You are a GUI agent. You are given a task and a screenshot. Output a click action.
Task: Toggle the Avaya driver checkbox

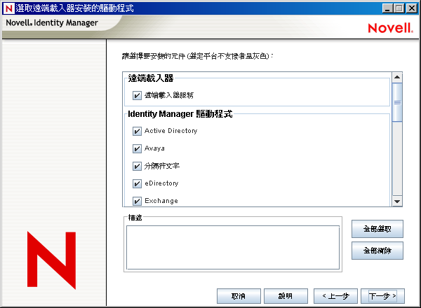click(x=137, y=148)
